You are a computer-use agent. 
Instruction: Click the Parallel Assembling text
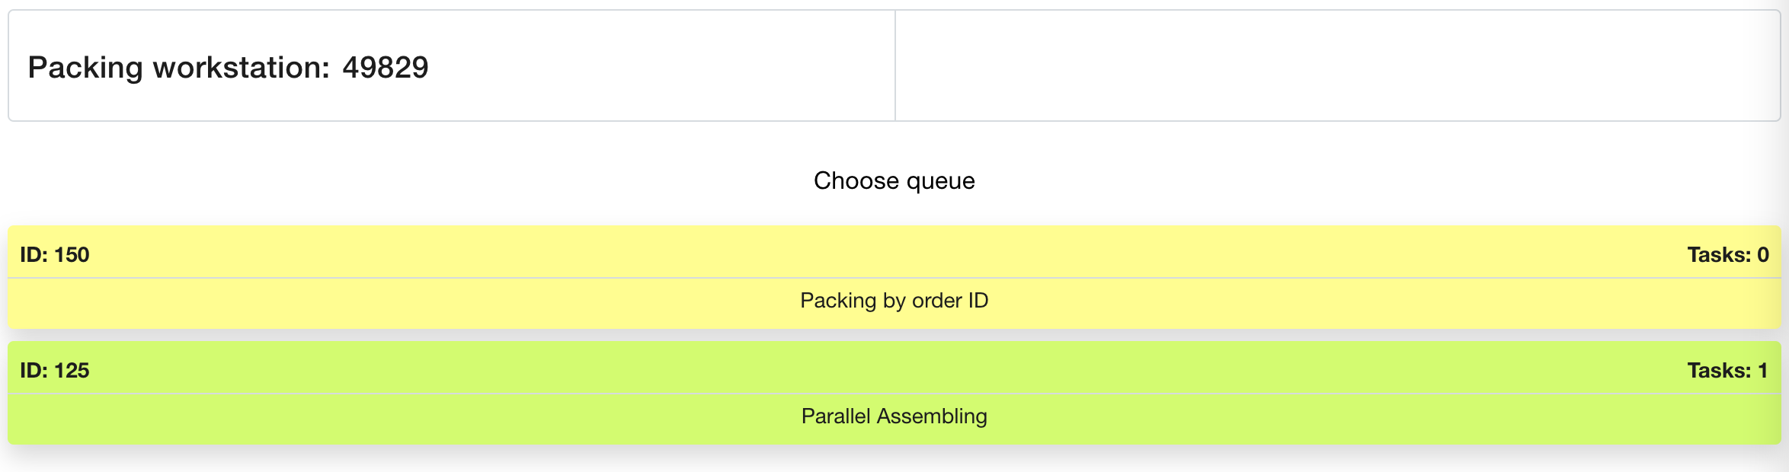pos(894,416)
